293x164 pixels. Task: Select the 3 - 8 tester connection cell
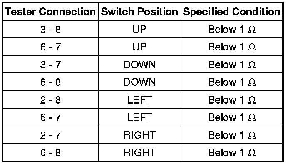[50, 29]
